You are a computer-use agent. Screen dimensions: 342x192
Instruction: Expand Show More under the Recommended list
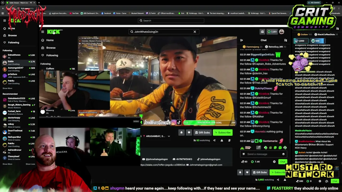pos(7,164)
